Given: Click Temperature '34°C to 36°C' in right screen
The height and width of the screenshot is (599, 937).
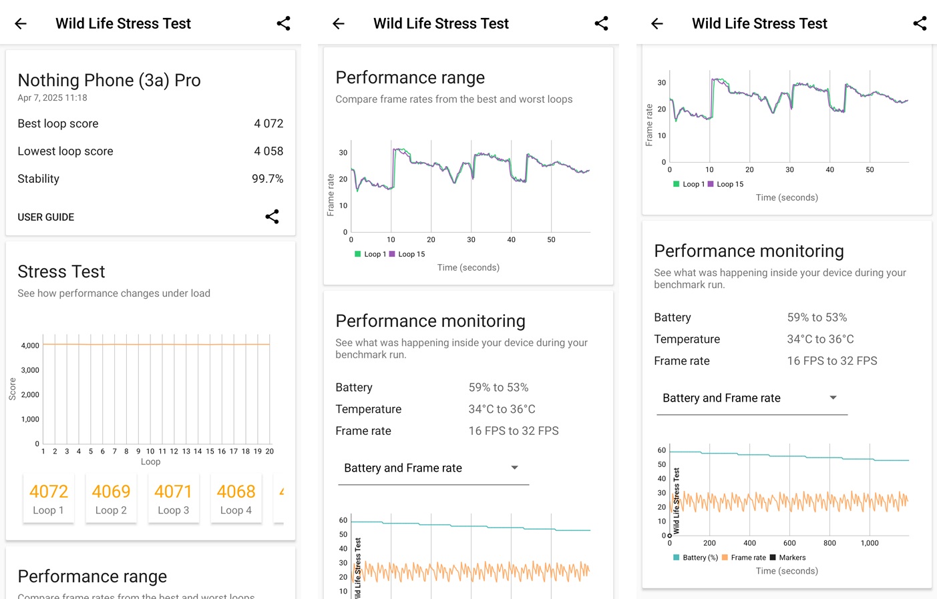Looking at the screenshot, I should [x=820, y=340].
